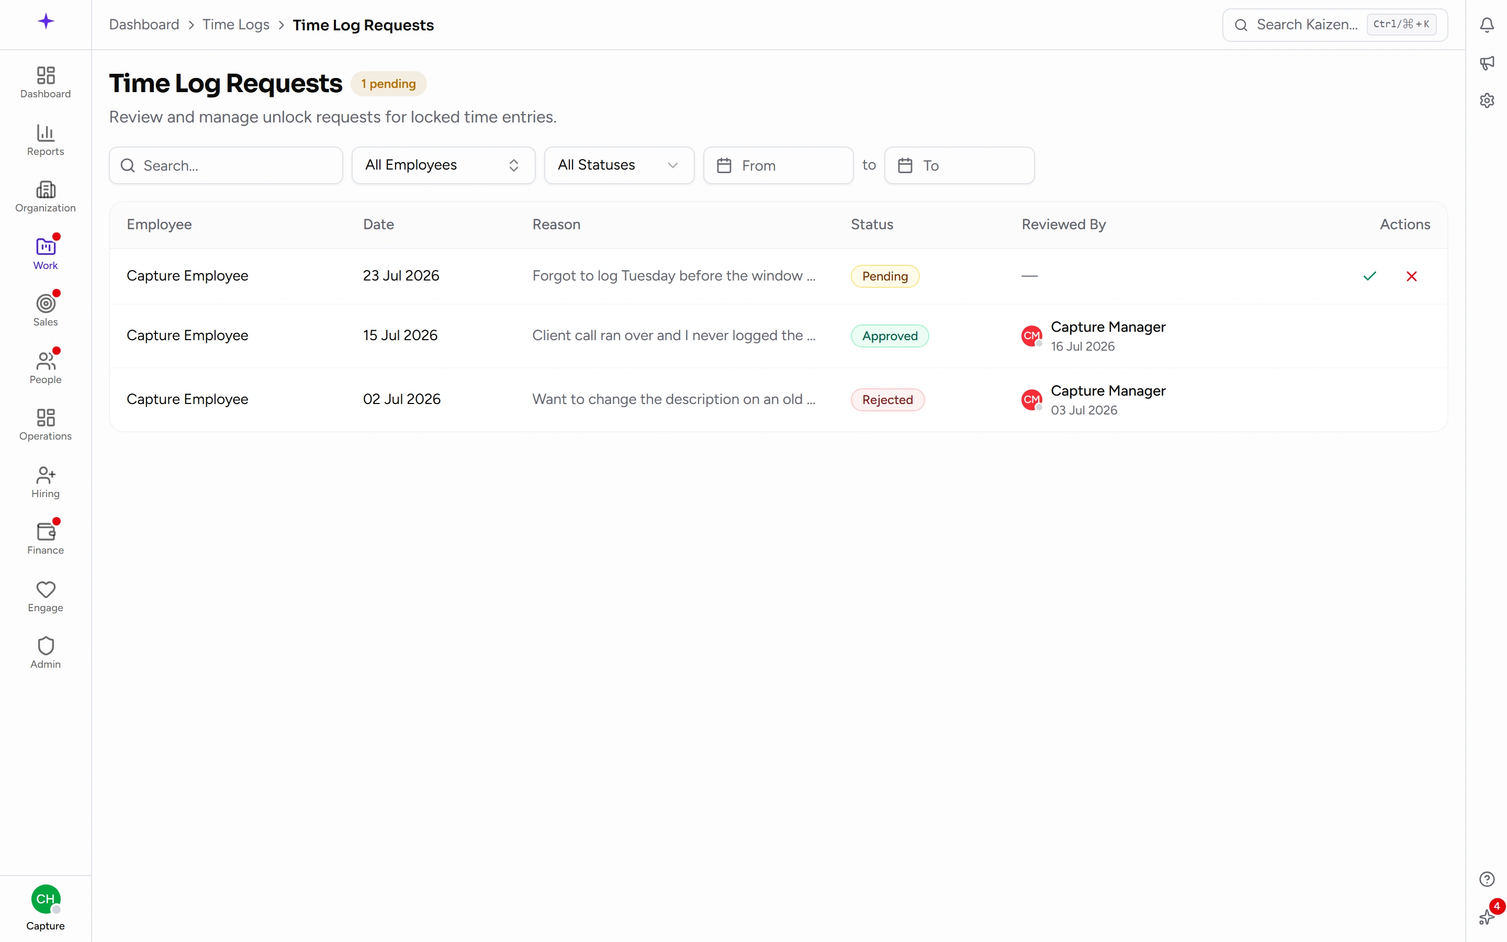Click the From date calendar icon
The image size is (1507, 942).
coord(724,166)
